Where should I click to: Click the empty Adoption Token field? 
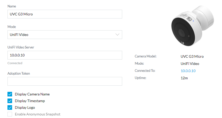(65, 81)
